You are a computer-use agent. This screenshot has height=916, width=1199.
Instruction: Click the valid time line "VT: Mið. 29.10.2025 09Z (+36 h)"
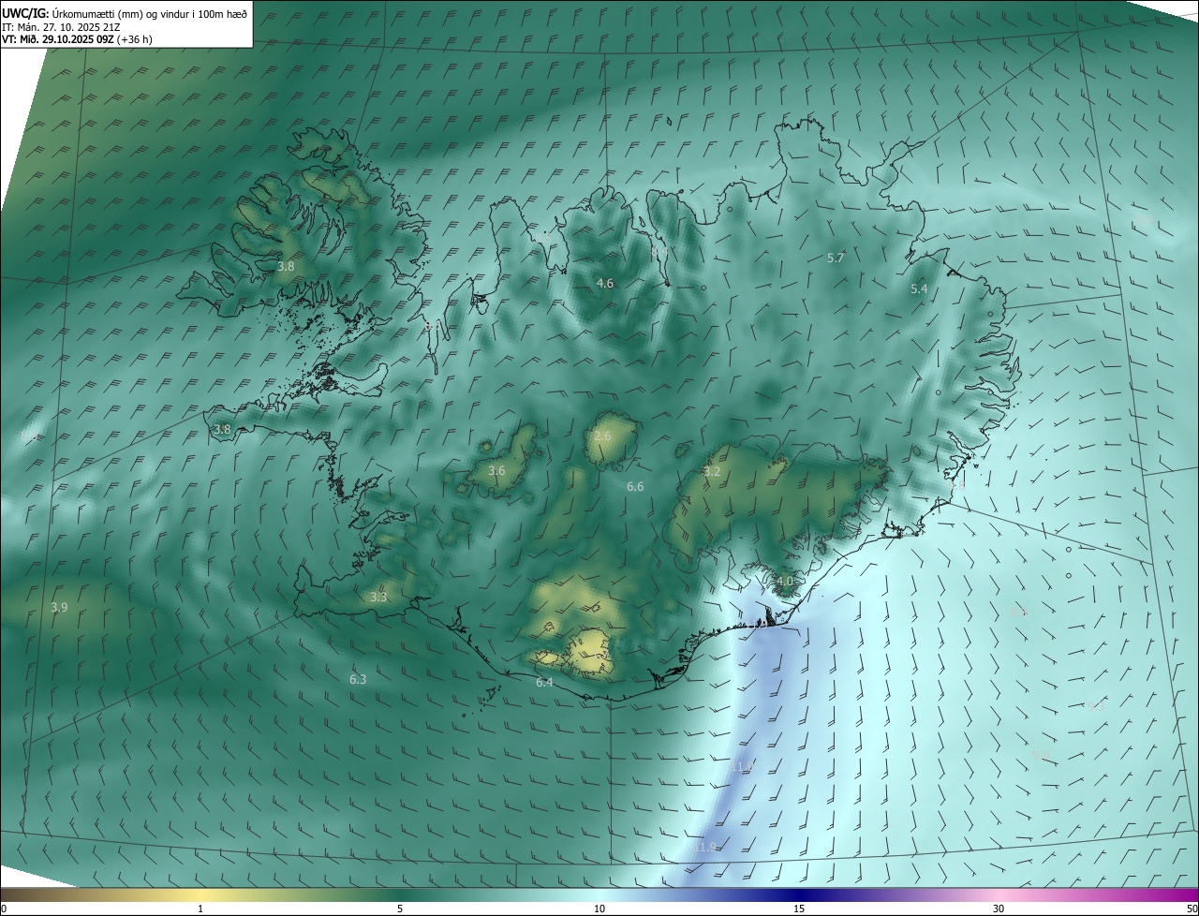77,39
